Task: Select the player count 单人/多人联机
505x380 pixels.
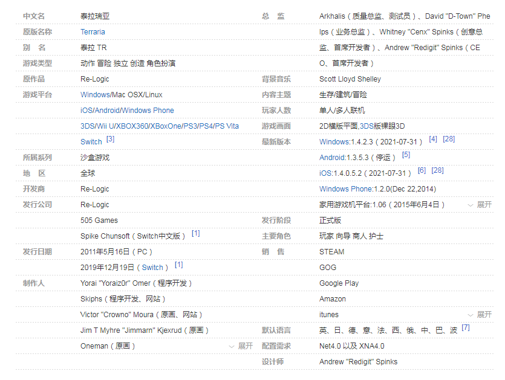Action: pyautogui.click(x=342, y=111)
